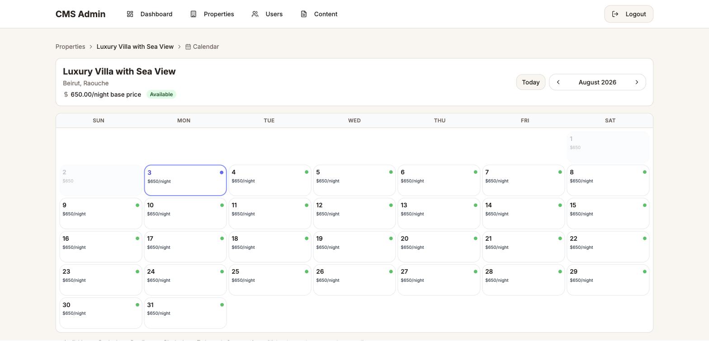Click the Properties breadcrumb link
This screenshot has height=341, width=709.
[71, 47]
